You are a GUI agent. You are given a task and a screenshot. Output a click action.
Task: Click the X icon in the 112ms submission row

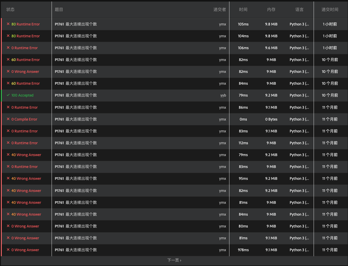pyautogui.click(x=8, y=143)
